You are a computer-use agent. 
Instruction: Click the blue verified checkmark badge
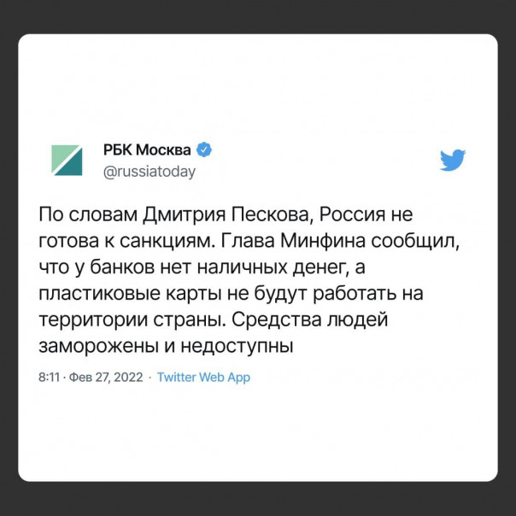coord(205,150)
